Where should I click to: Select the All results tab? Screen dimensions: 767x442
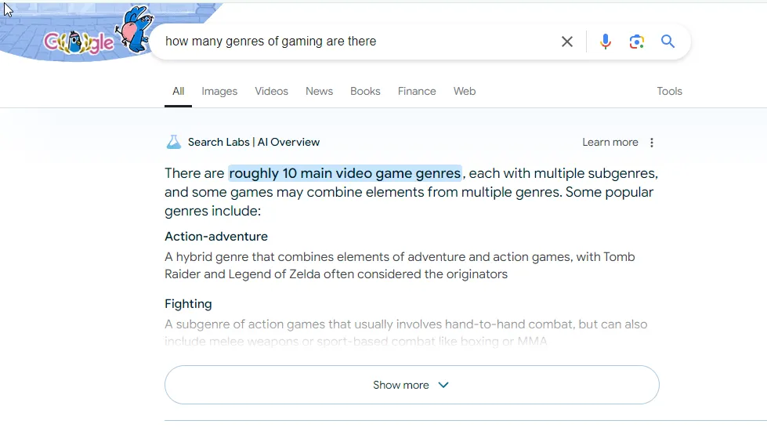tap(178, 92)
